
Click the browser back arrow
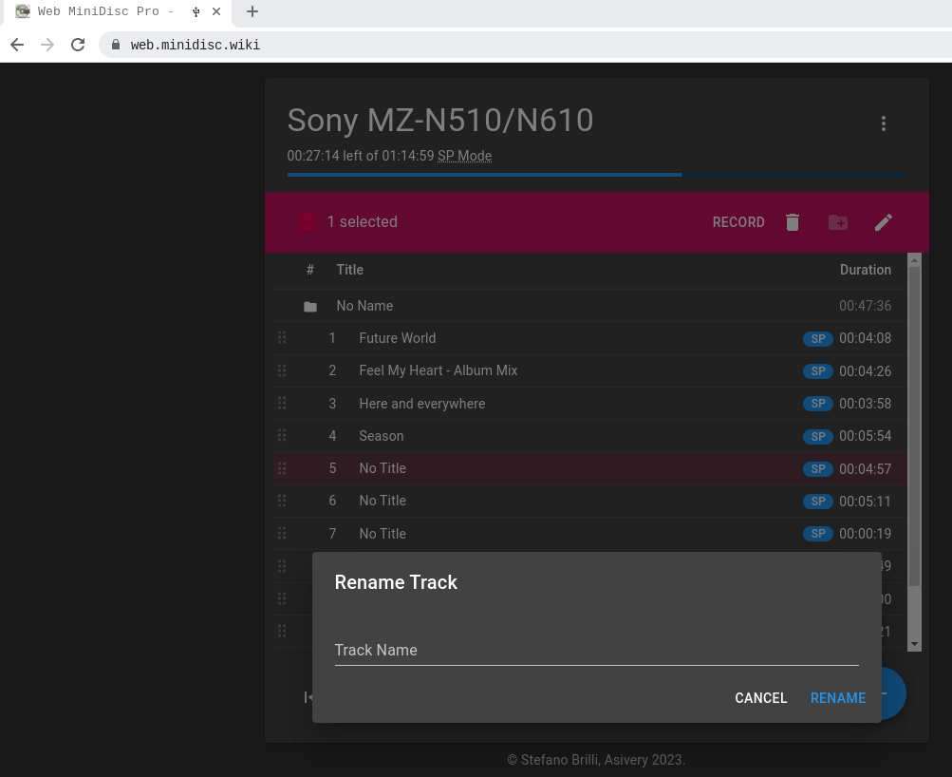tap(17, 45)
